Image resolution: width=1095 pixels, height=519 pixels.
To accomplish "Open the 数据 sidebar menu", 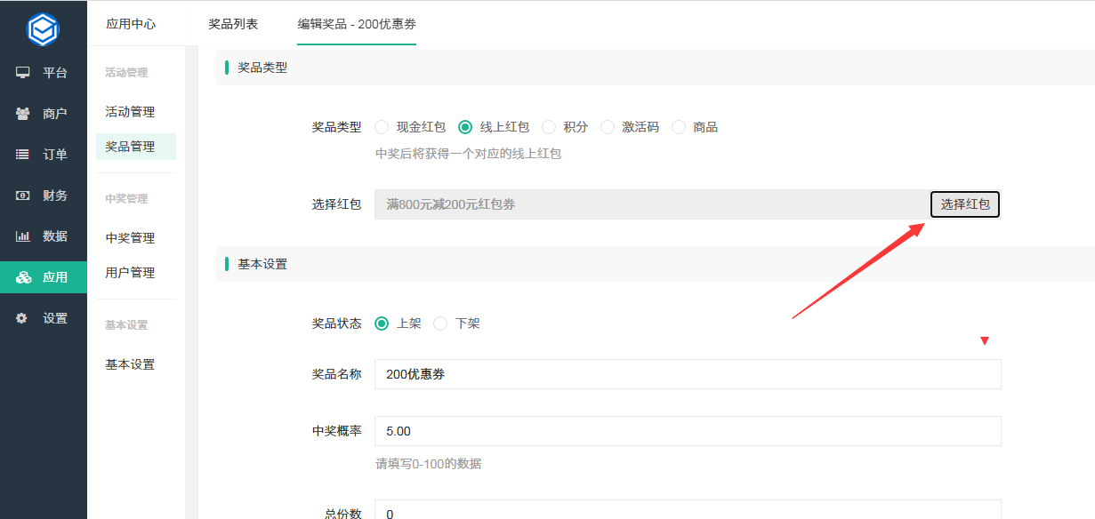I will coord(44,236).
